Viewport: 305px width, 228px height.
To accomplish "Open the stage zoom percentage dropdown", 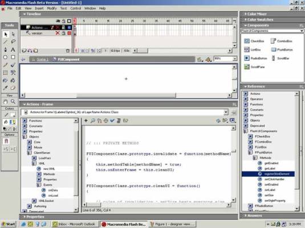I will pos(235,59).
